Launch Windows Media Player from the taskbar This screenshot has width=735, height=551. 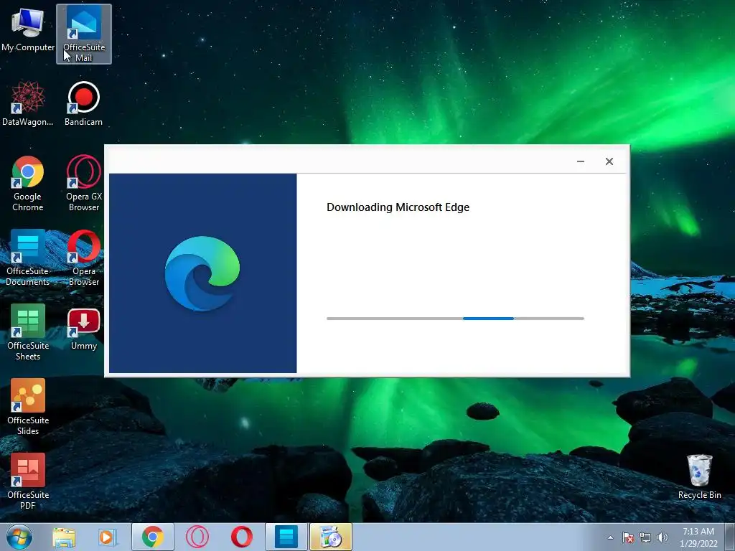coord(108,537)
